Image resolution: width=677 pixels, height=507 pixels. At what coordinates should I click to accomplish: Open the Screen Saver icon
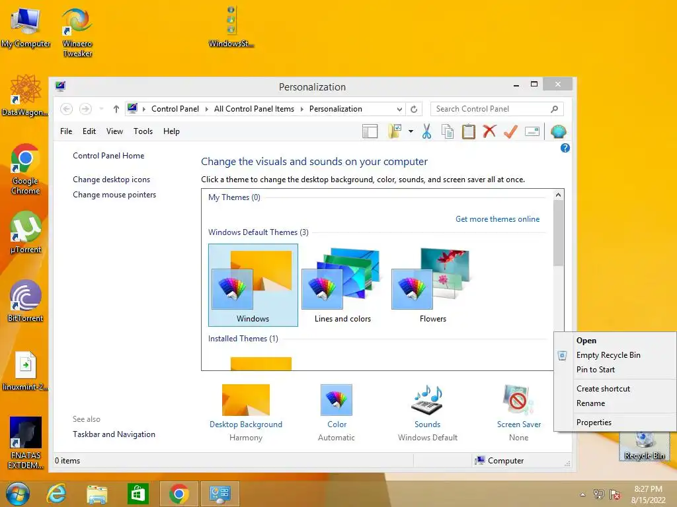pos(518,400)
